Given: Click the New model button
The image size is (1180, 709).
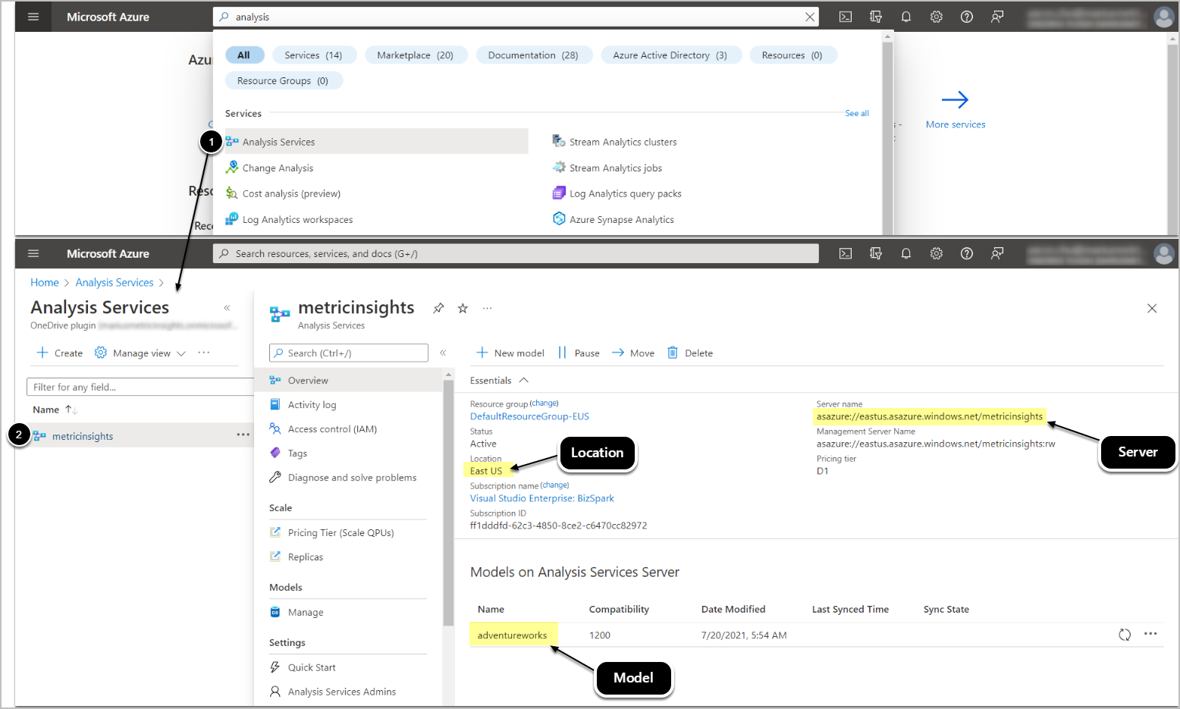Looking at the screenshot, I should (x=510, y=353).
